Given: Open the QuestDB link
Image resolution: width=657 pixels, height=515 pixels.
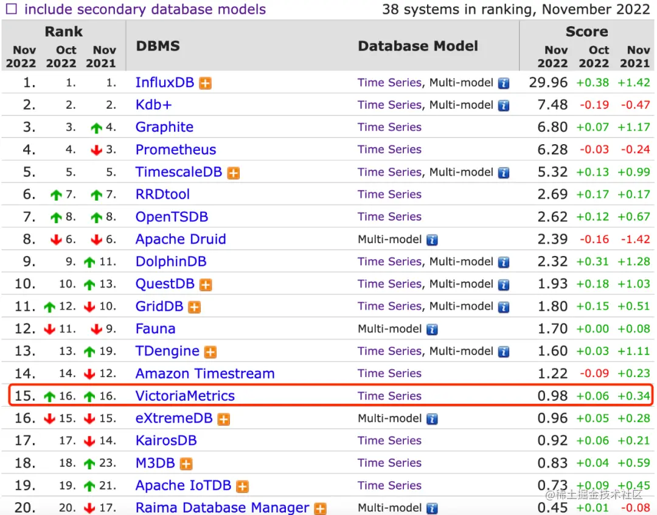Looking at the screenshot, I should (165, 284).
